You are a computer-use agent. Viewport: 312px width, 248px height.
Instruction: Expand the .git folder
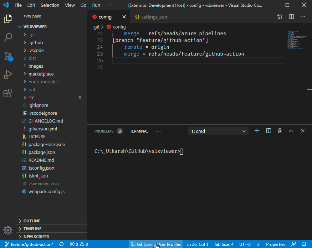pos(52,35)
